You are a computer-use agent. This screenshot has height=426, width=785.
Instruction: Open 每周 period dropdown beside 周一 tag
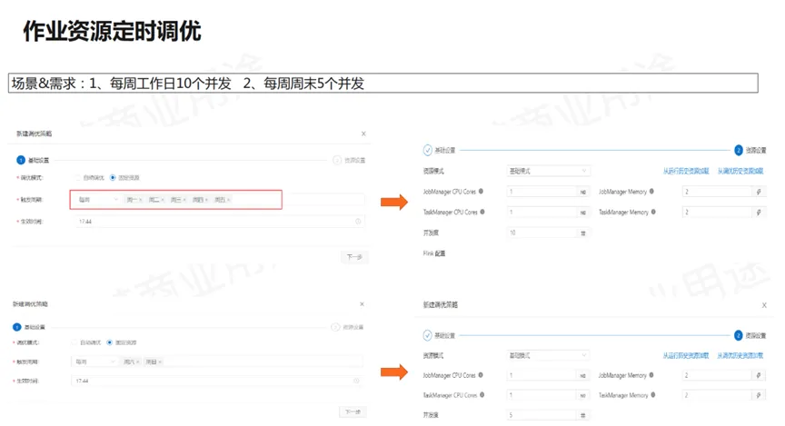point(97,200)
